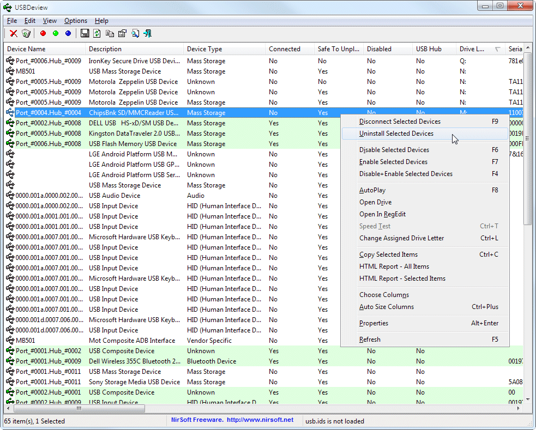Choose Refresh in the context menu

tap(425, 340)
